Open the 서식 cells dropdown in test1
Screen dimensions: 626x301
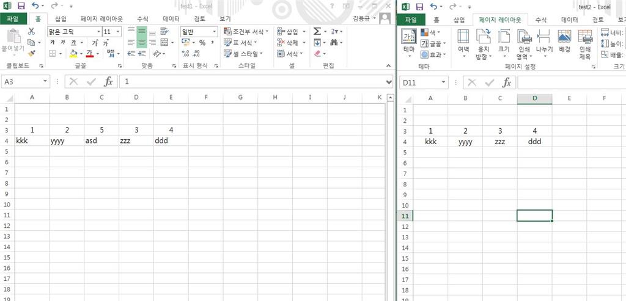click(290, 53)
